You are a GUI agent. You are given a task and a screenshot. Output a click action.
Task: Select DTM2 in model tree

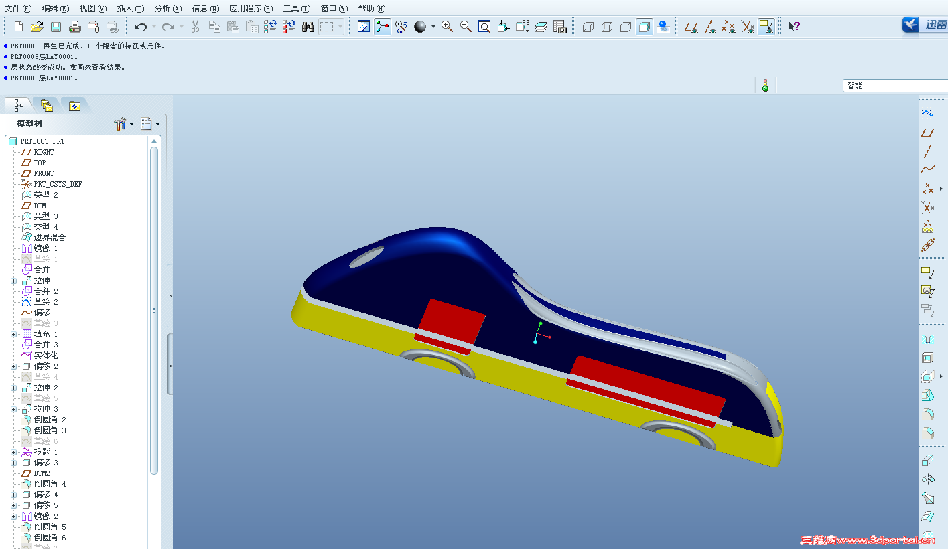click(x=42, y=473)
